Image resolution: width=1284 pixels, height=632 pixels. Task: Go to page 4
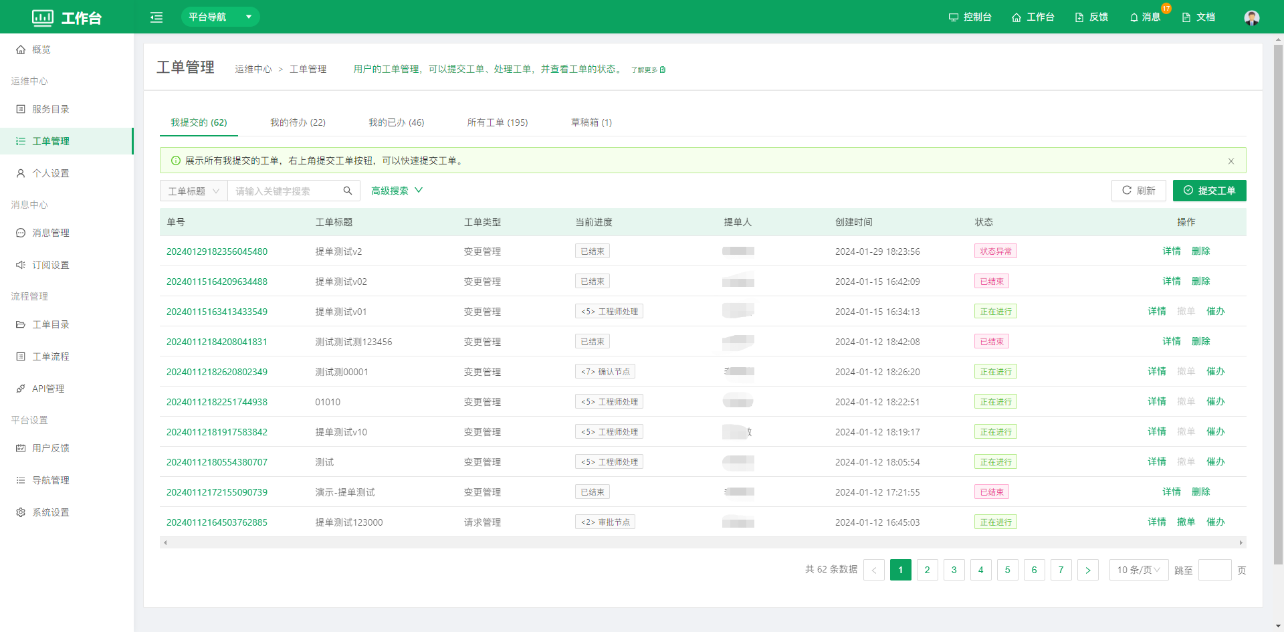point(981,570)
